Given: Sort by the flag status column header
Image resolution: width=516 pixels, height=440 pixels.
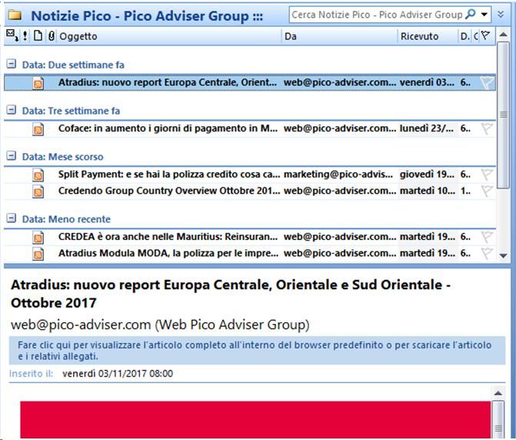Looking at the screenshot, I should [486, 35].
